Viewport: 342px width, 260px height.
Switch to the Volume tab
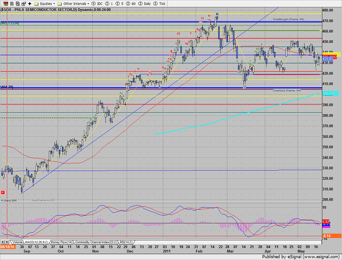(x=17, y=242)
